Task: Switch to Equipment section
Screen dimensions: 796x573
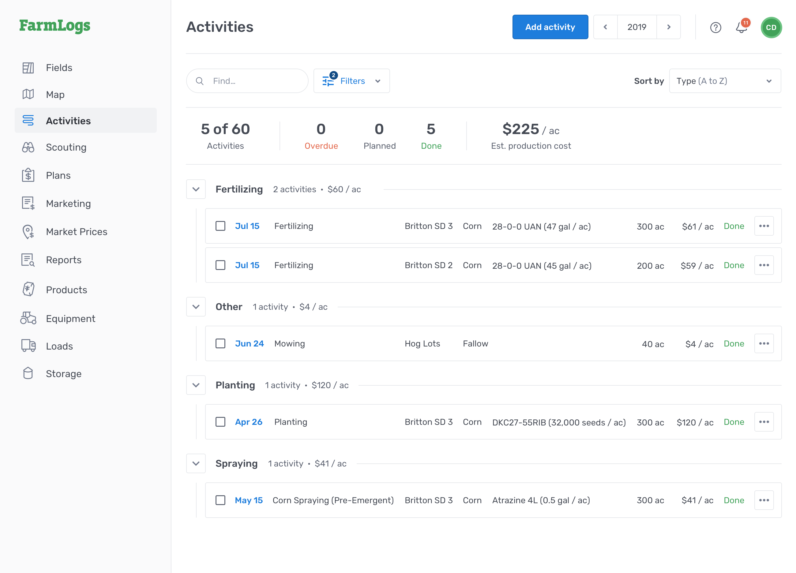Action: 86,318
